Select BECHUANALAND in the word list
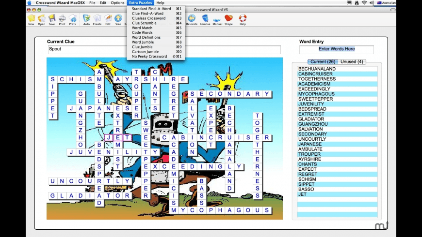422x237 pixels. (x=338, y=69)
